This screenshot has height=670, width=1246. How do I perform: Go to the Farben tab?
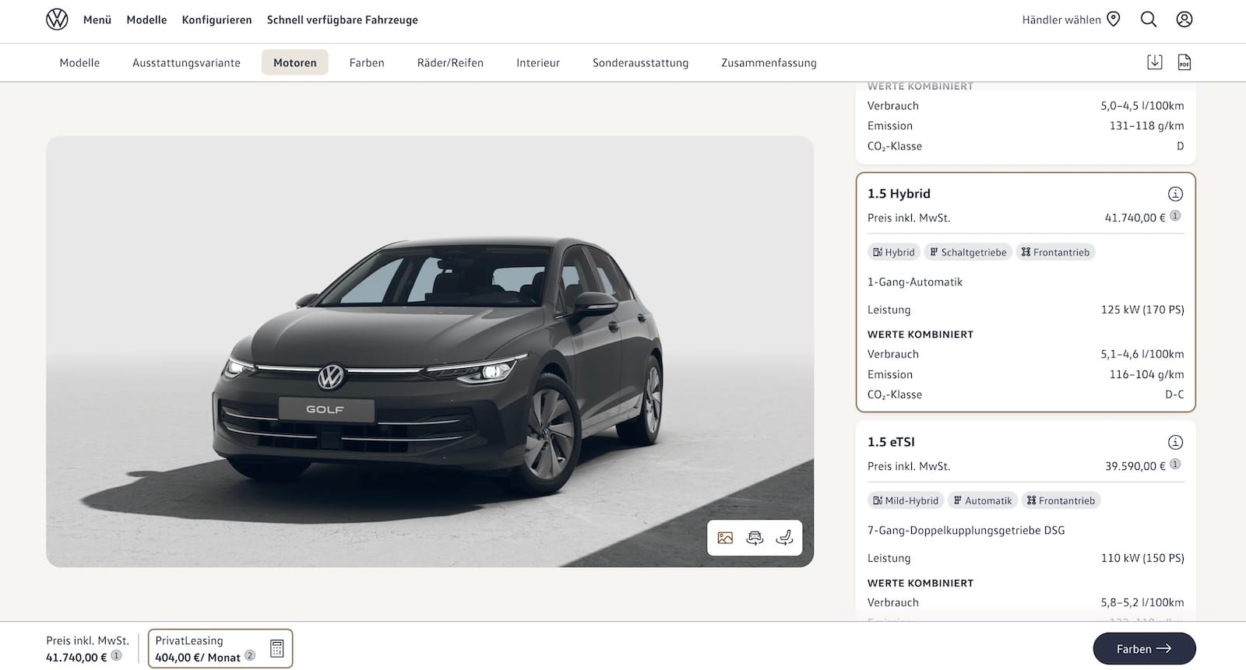(x=367, y=62)
